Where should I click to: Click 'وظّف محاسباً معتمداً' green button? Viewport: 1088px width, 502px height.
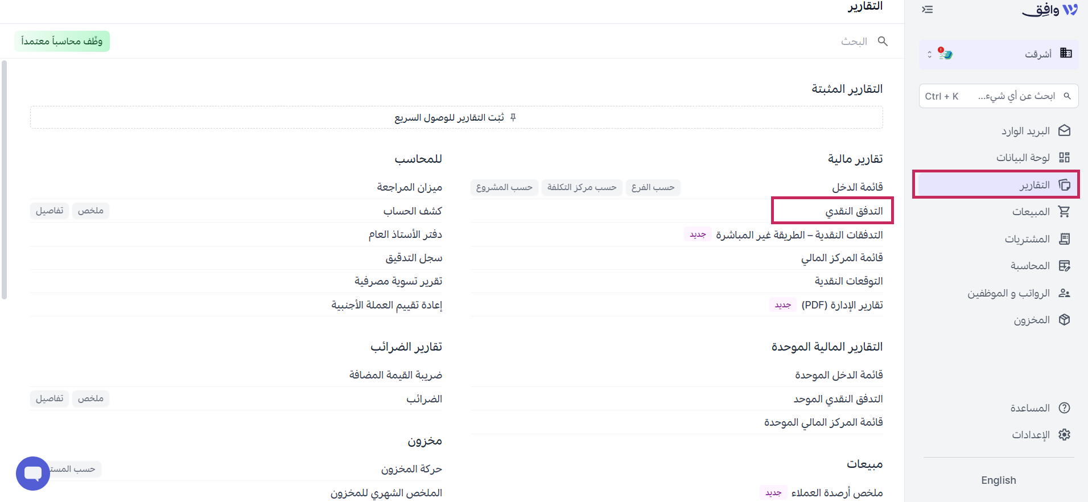(62, 41)
